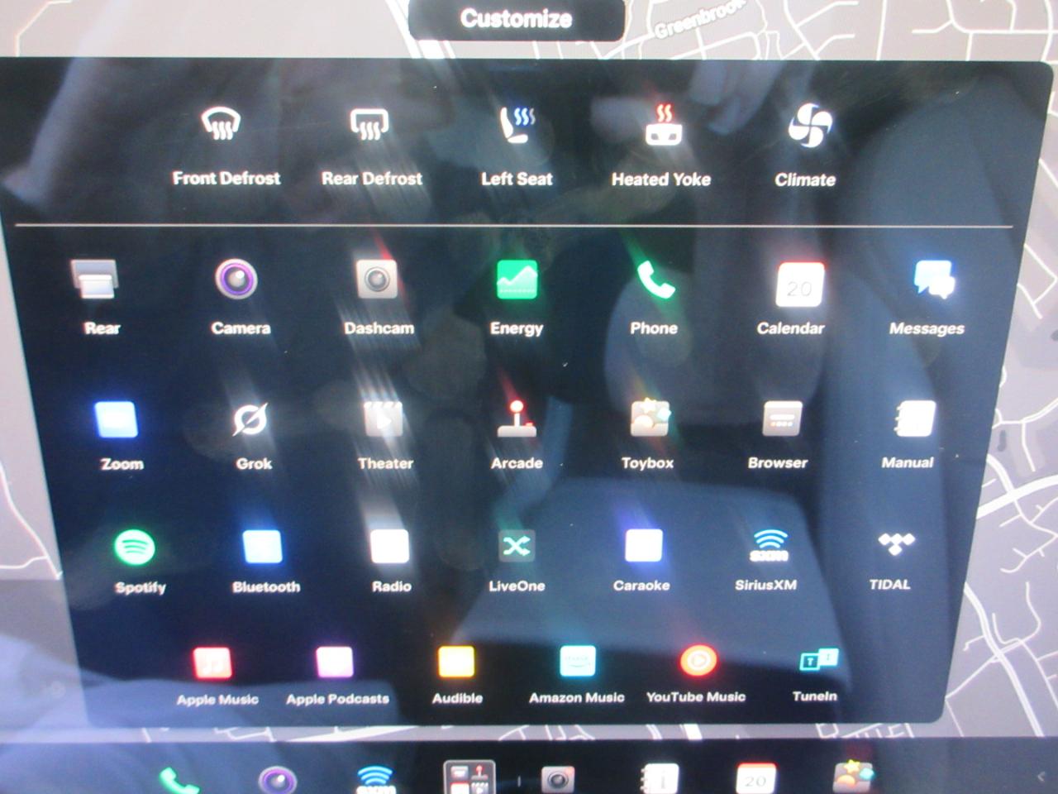
Task: Tap the SiriusXM icon in the bottom dock
Action: [374, 779]
